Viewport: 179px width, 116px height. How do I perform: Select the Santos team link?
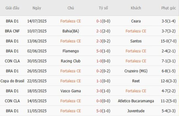pyautogui.click(x=136, y=41)
